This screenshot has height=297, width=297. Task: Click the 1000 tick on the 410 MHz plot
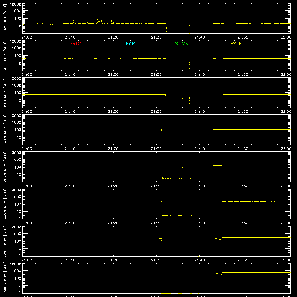[17, 48]
